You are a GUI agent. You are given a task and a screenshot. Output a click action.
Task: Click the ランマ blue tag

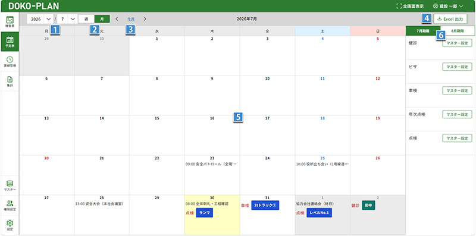[x=205, y=213]
